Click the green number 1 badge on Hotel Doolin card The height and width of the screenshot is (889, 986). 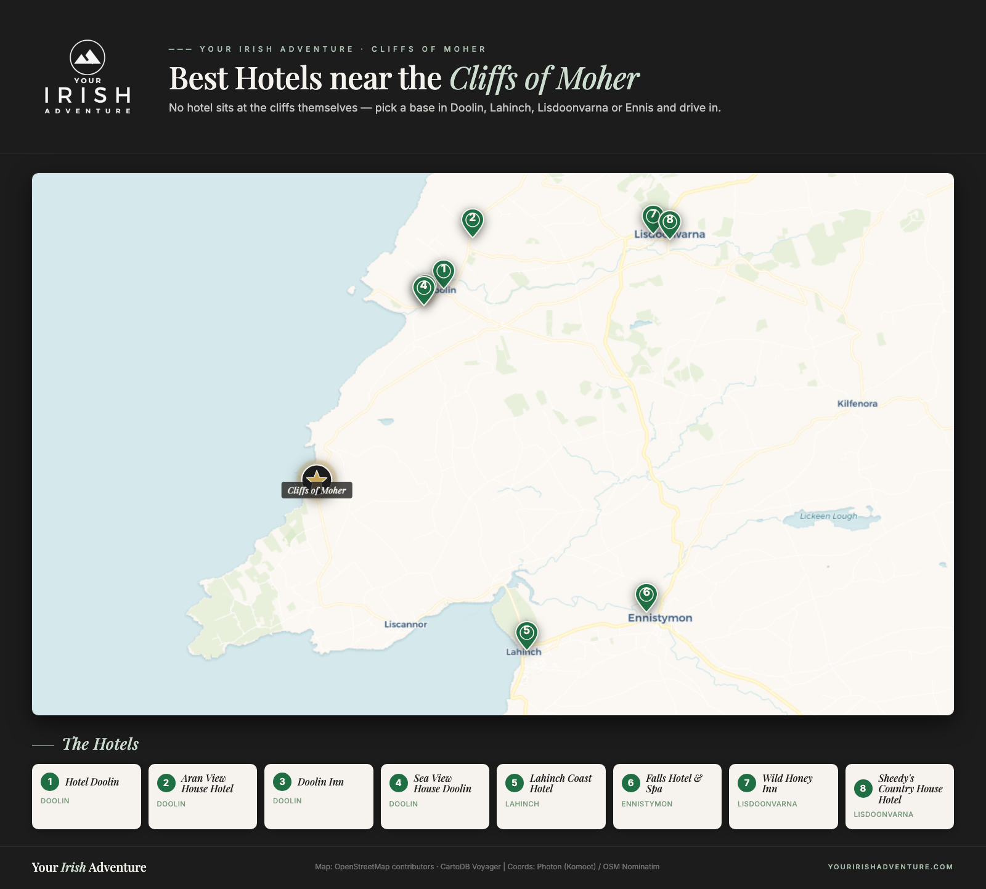coord(50,782)
